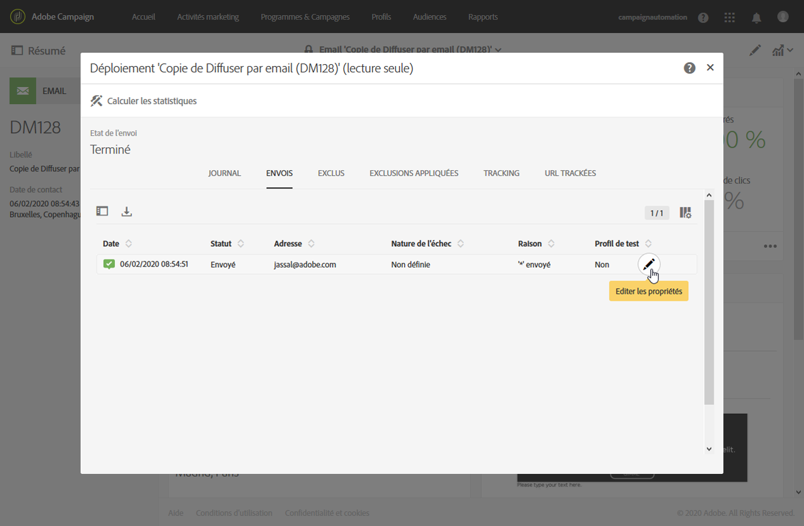Click the date 06/02/2020 08:54:51
Screen dimensions: 804x526
(x=154, y=265)
